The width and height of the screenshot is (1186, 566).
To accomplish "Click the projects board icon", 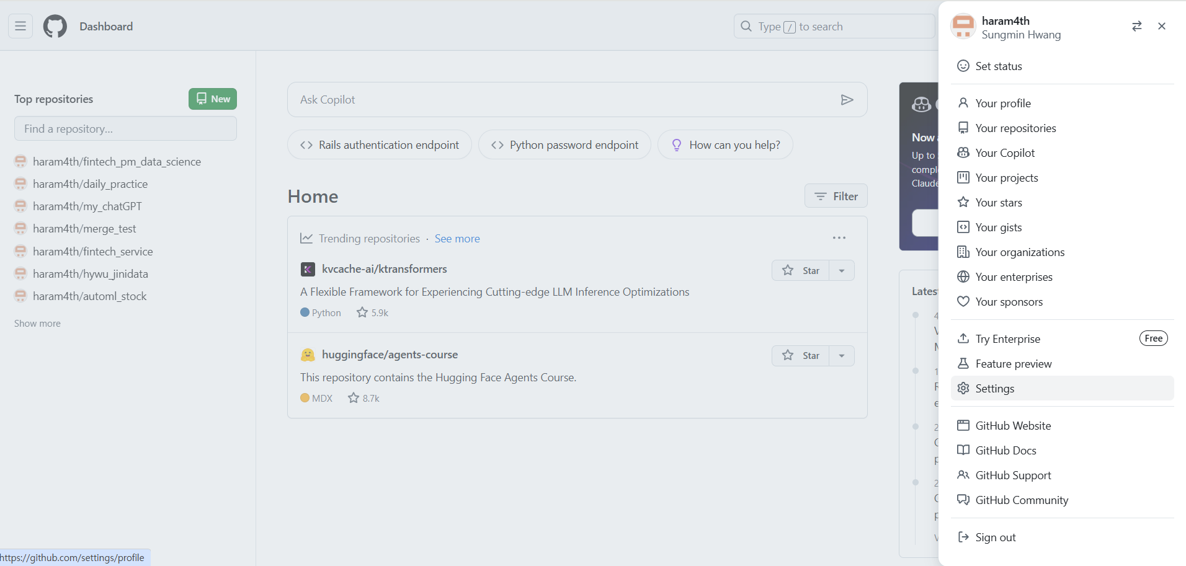I will [963, 177].
